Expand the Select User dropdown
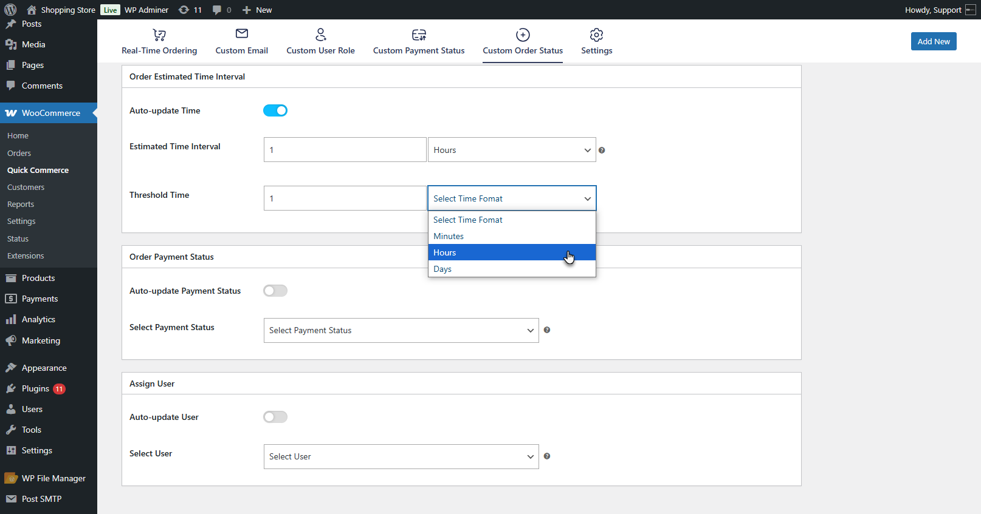Image resolution: width=981 pixels, height=514 pixels. (x=401, y=457)
